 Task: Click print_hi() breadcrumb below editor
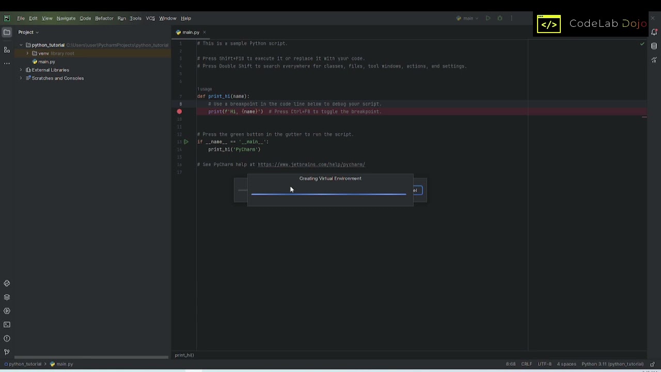pos(184,355)
